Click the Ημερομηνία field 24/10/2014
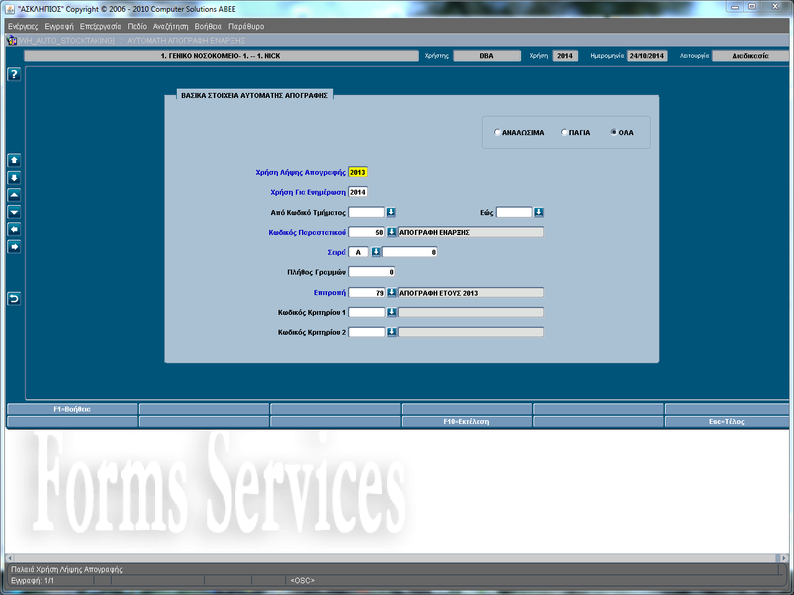This screenshot has height=595, width=794. [647, 56]
